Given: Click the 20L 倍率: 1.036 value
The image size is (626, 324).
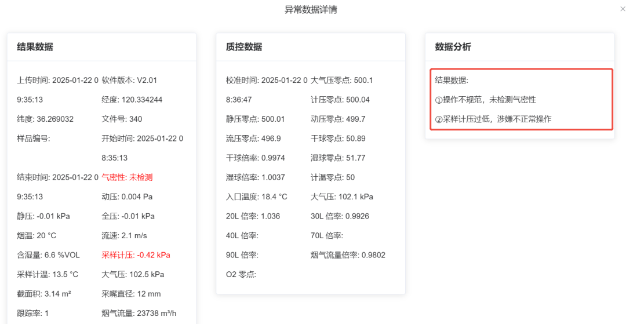Looking at the screenshot, I should (253, 216).
